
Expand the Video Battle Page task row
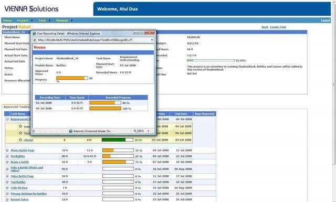click(7, 176)
